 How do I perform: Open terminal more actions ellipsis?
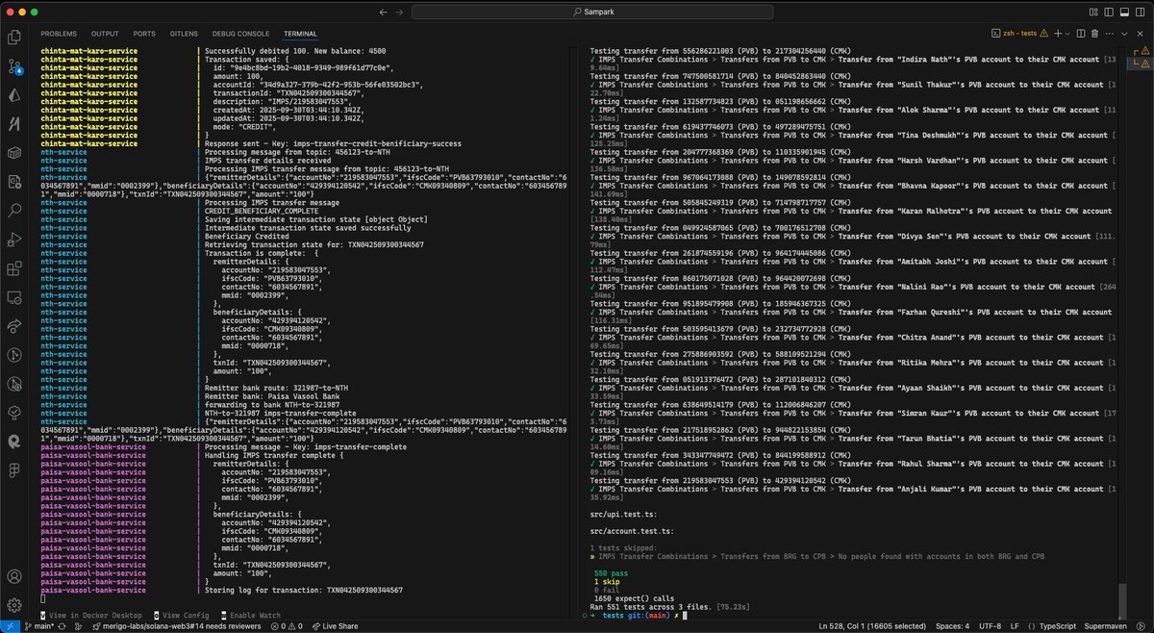click(x=1110, y=33)
